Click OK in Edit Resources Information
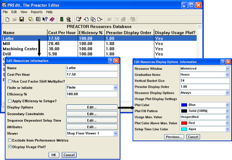Image resolution: width=232 pixels, height=160 pixels. (54, 155)
